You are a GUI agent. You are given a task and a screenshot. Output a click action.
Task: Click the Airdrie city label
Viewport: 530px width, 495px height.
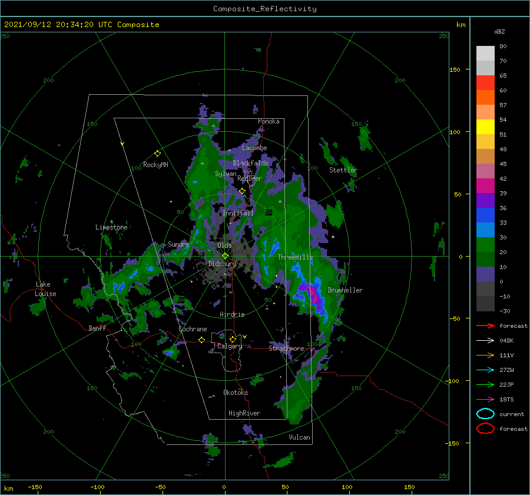pos(232,314)
